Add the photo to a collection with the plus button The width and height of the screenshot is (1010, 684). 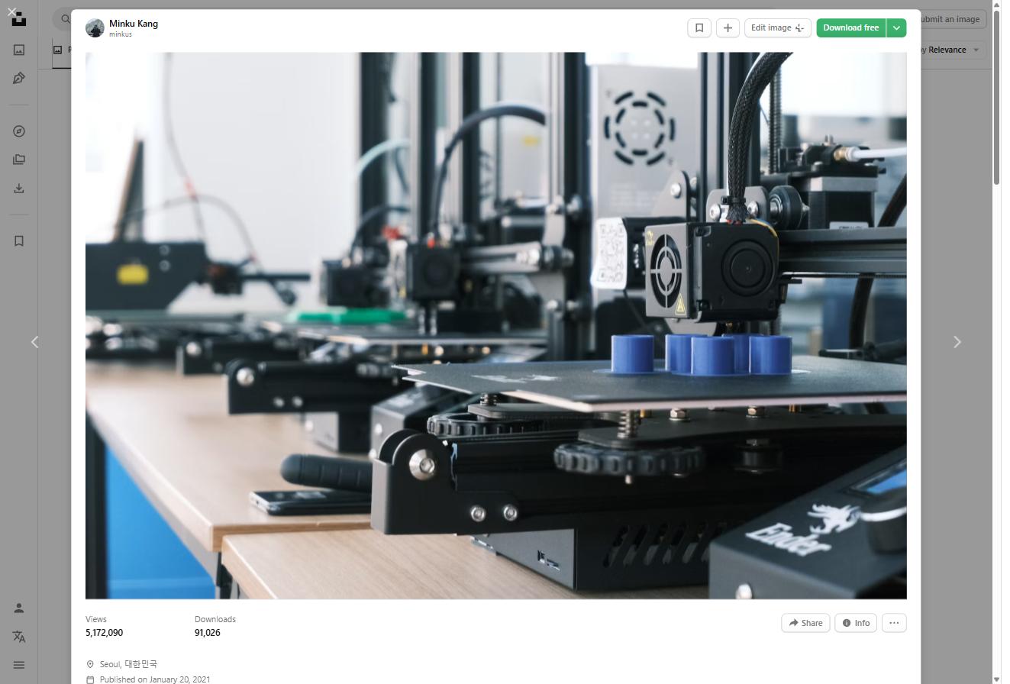[728, 27]
